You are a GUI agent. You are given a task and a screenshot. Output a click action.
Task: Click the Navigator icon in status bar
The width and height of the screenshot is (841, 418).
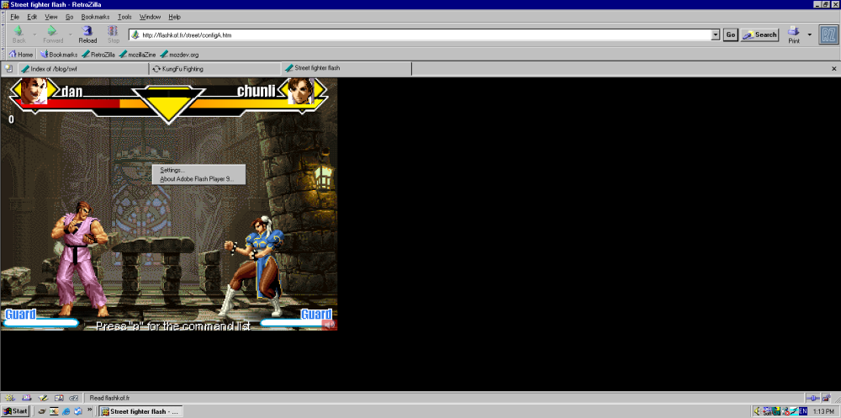(8, 398)
